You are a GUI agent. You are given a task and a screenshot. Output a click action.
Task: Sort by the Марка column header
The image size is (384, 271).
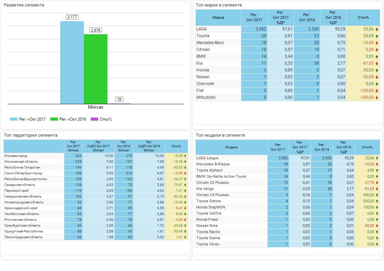click(218, 18)
